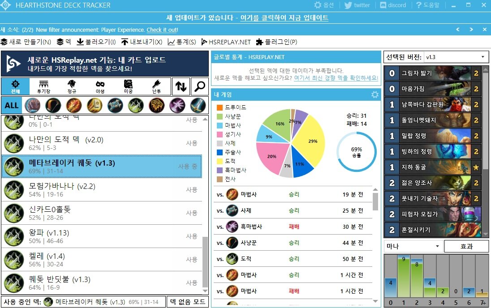Open the vs. 흑마법사 lost game row

click(x=293, y=227)
